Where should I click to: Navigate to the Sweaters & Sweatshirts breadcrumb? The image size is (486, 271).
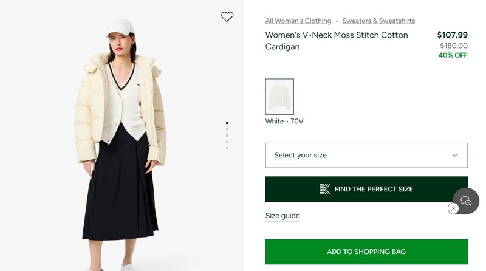coord(378,21)
